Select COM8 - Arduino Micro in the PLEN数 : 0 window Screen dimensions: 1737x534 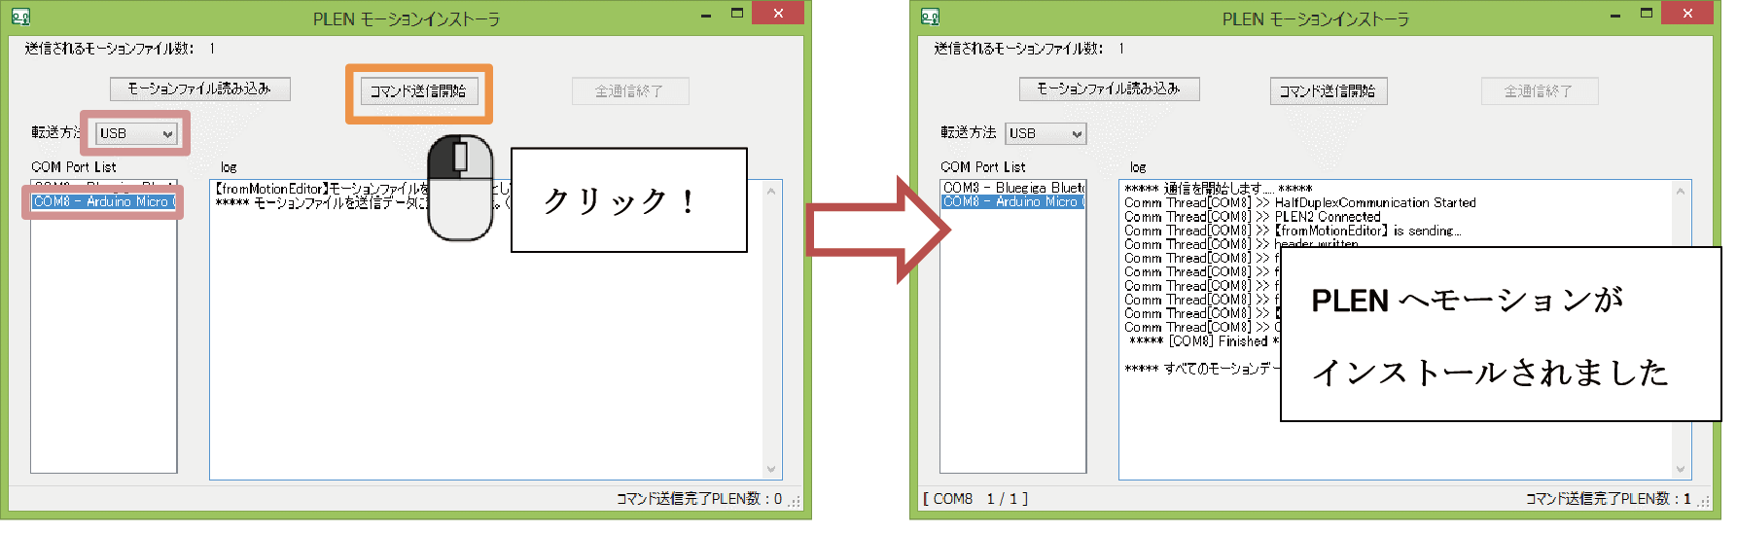click(x=104, y=201)
